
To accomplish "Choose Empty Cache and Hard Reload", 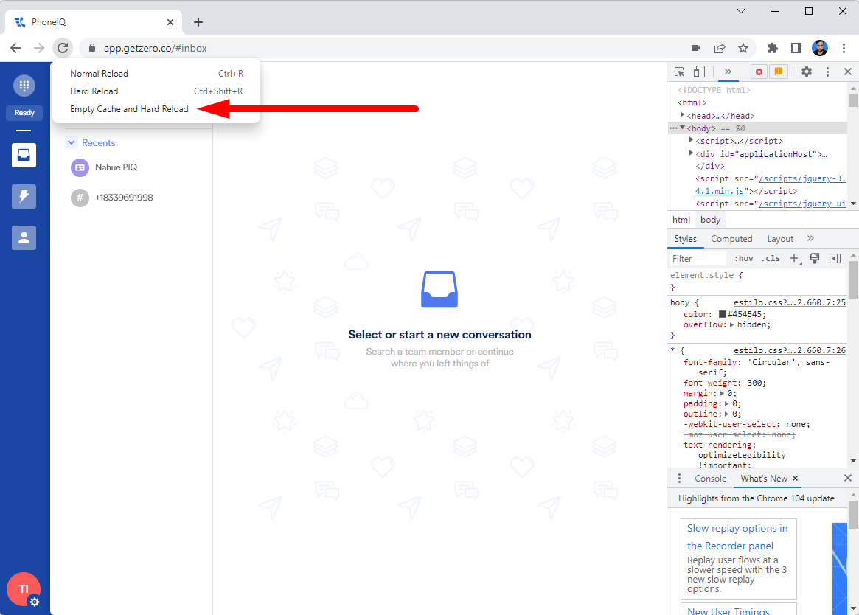I will (x=156, y=109).
